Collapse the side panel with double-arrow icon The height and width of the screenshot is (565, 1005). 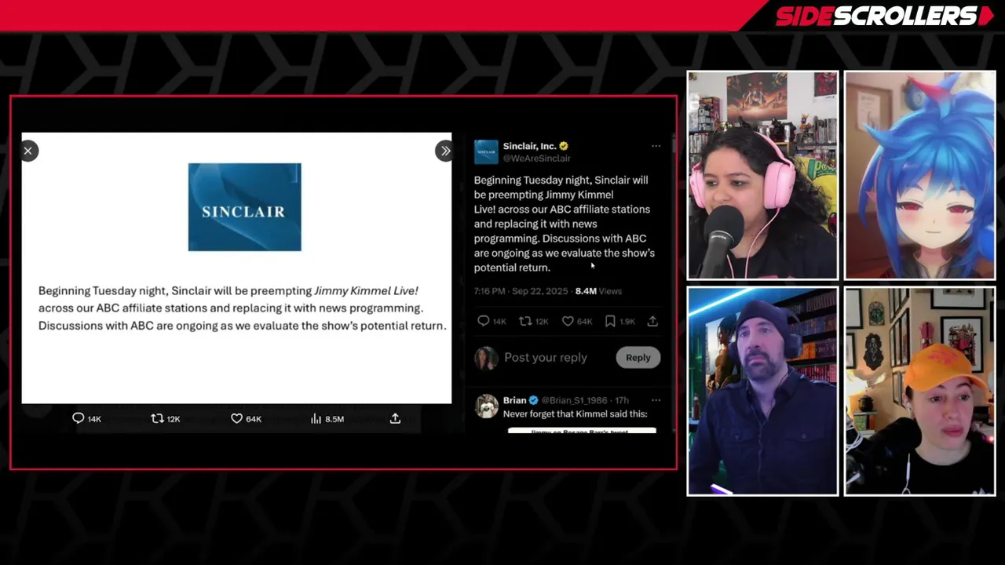coord(444,151)
